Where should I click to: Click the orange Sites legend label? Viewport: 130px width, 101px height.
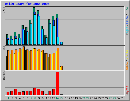(x=127, y=66)
